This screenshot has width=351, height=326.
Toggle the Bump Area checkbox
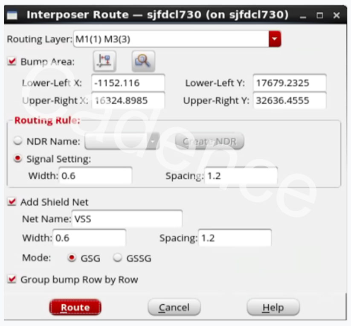pyautogui.click(x=12, y=62)
